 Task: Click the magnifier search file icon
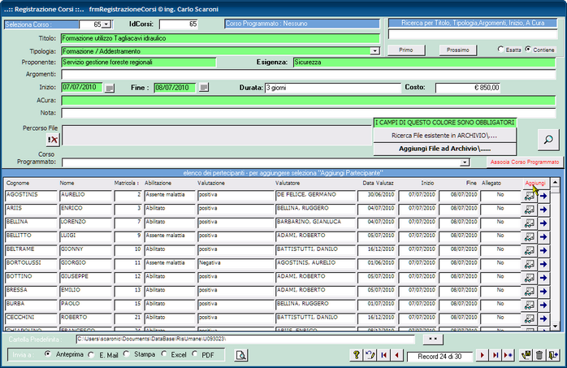click(549, 140)
